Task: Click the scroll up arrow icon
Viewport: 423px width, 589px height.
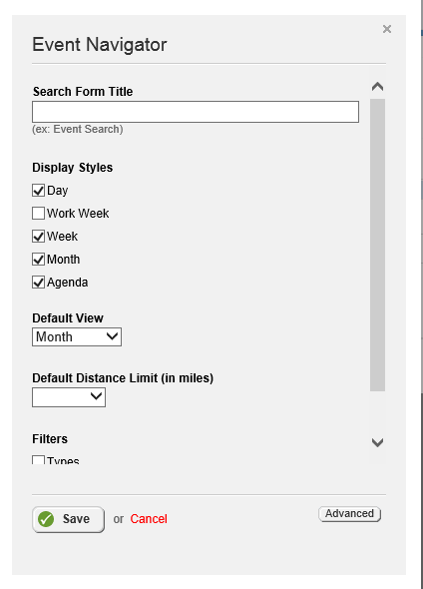Action: pos(377,87)
